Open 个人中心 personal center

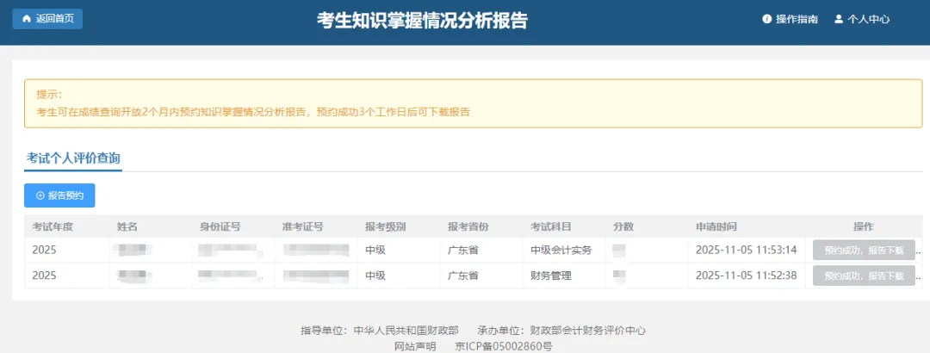[x=868, y=19]
